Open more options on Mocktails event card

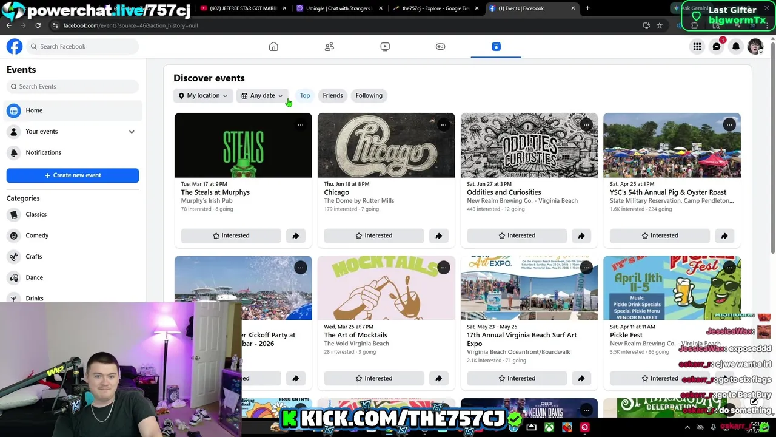pyautogui.click(x=444, y=268)
